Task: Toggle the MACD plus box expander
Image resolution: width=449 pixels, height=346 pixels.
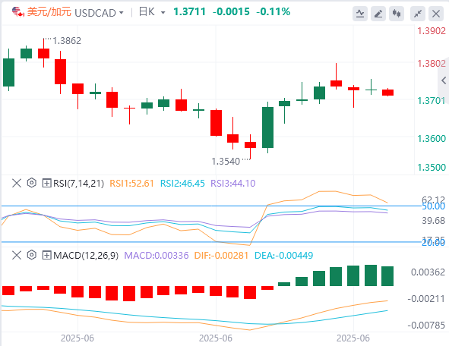Action: (46, 255)
